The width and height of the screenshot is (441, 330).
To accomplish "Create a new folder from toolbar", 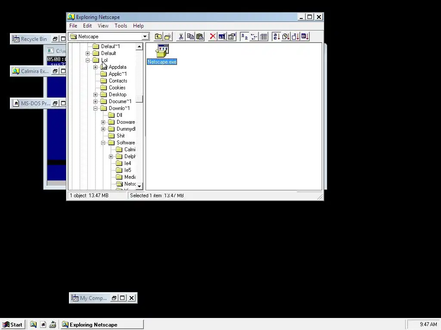I will [x=168, y=37].
